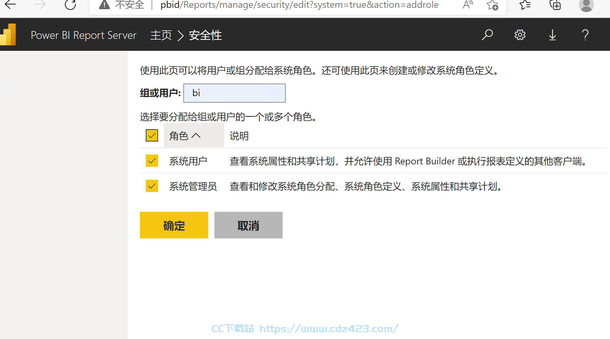The image size is (610, 339).
Task: Open the read aloud icon in address bar
Action: 468,5
